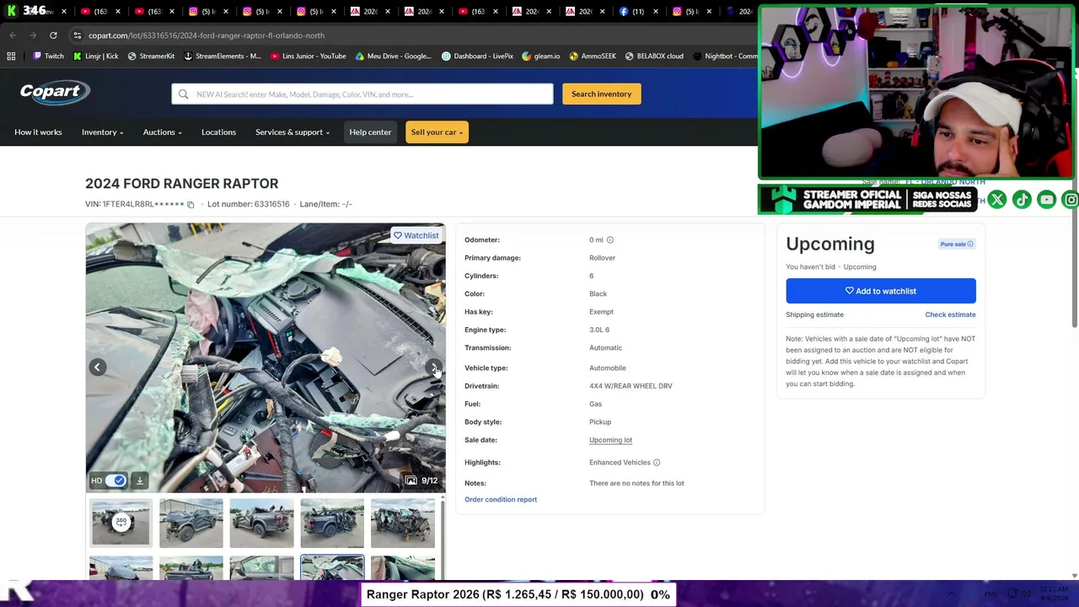Open the BELABOX cloud bookmark
Screen dimensions: 1079x607
tap(655, 56)
